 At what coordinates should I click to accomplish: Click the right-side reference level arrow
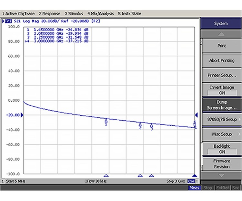196,115
